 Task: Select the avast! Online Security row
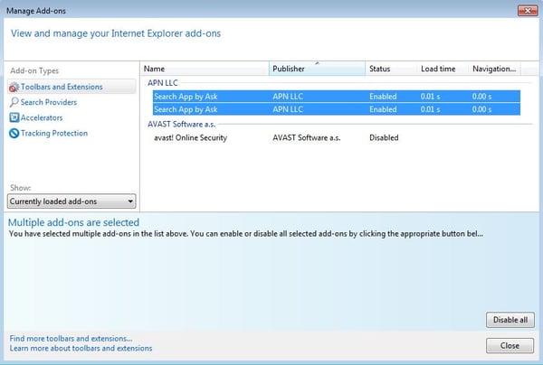click(337, 137)
